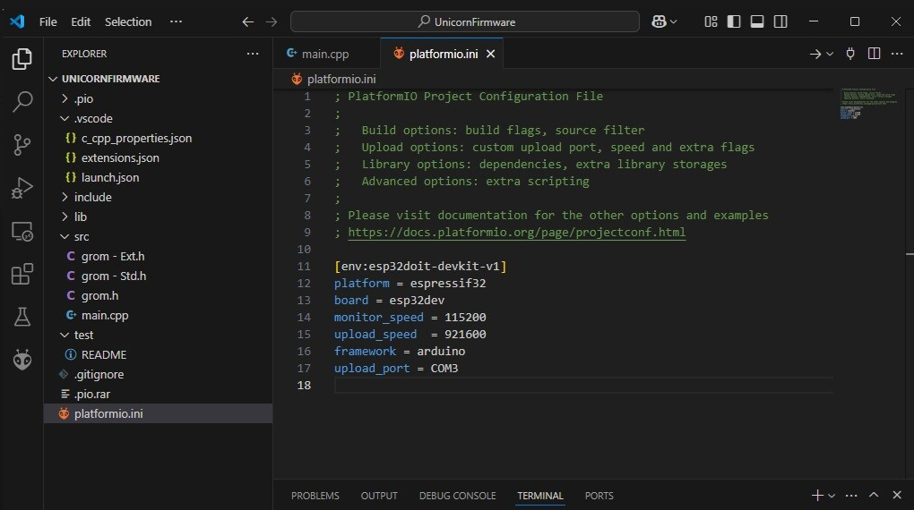Toggle bottom panel visibility
Viewport: 914px width, 510px height.
click(x=757, y=21)
